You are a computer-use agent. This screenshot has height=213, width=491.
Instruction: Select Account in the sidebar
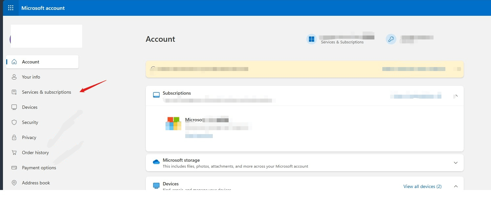pos(42,62)
